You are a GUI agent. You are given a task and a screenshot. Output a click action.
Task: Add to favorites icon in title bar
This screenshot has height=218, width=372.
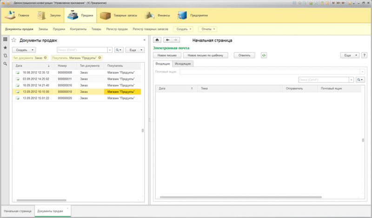click(311, 3)
